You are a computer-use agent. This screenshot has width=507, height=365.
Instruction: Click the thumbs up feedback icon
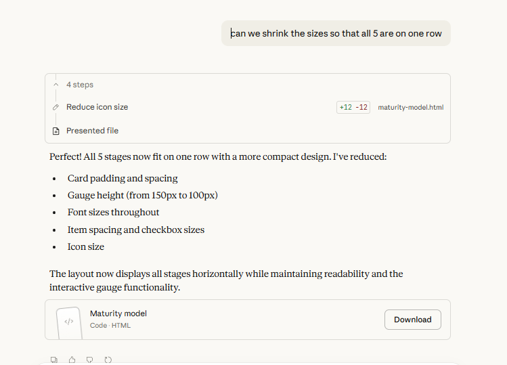72,360
